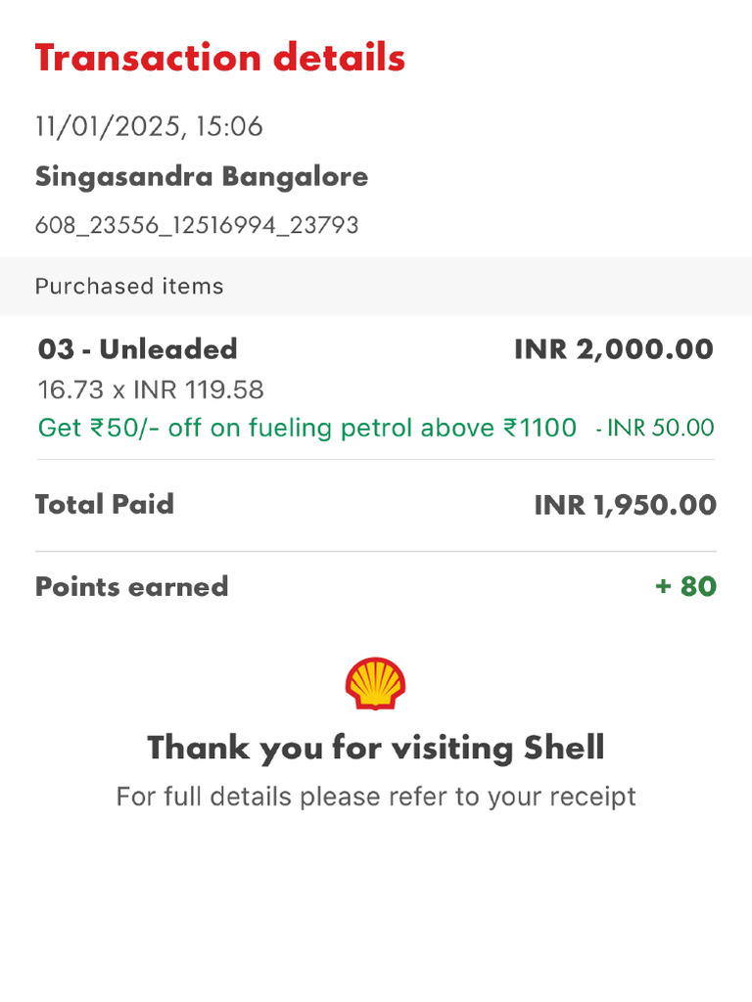
Task: Click the INR 1,950.00 total amount
Action: [x=625, y=505]
